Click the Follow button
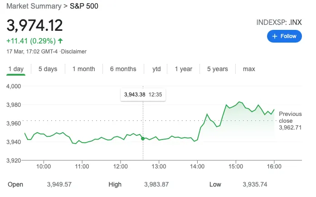The height and width of the screenshot is (197, 316). click(x=284, y=36)
